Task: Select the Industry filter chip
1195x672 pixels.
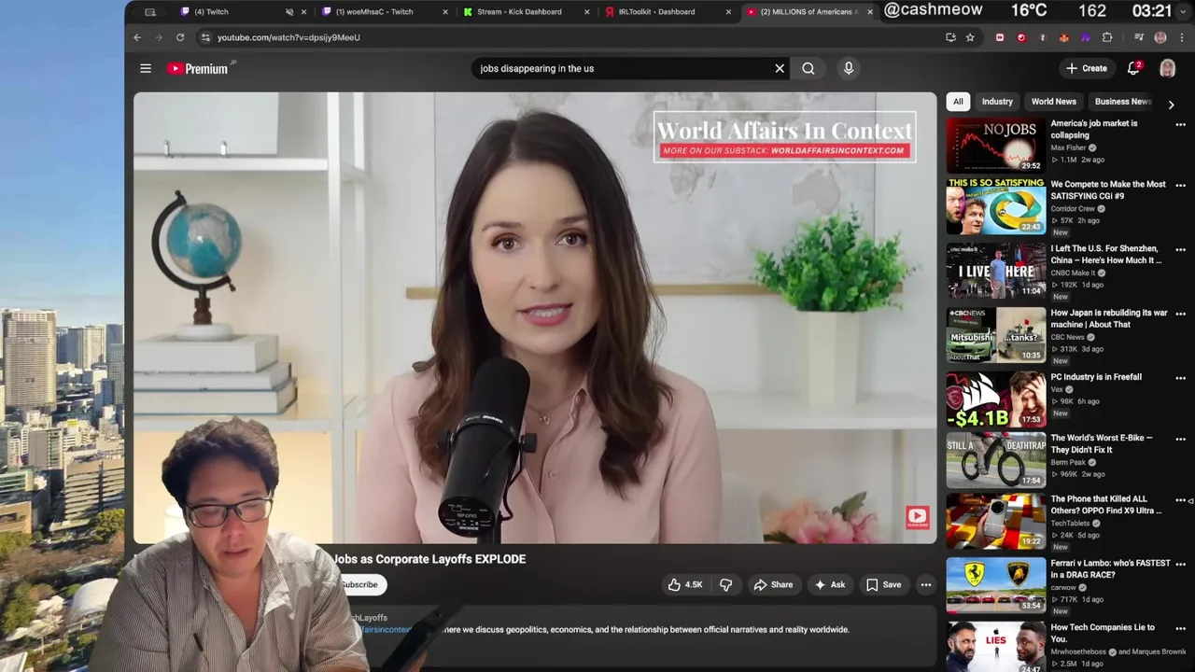Action: 997,102
